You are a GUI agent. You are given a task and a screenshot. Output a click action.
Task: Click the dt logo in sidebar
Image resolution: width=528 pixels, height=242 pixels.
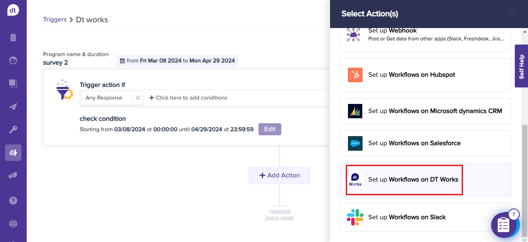tap(13, 10)
